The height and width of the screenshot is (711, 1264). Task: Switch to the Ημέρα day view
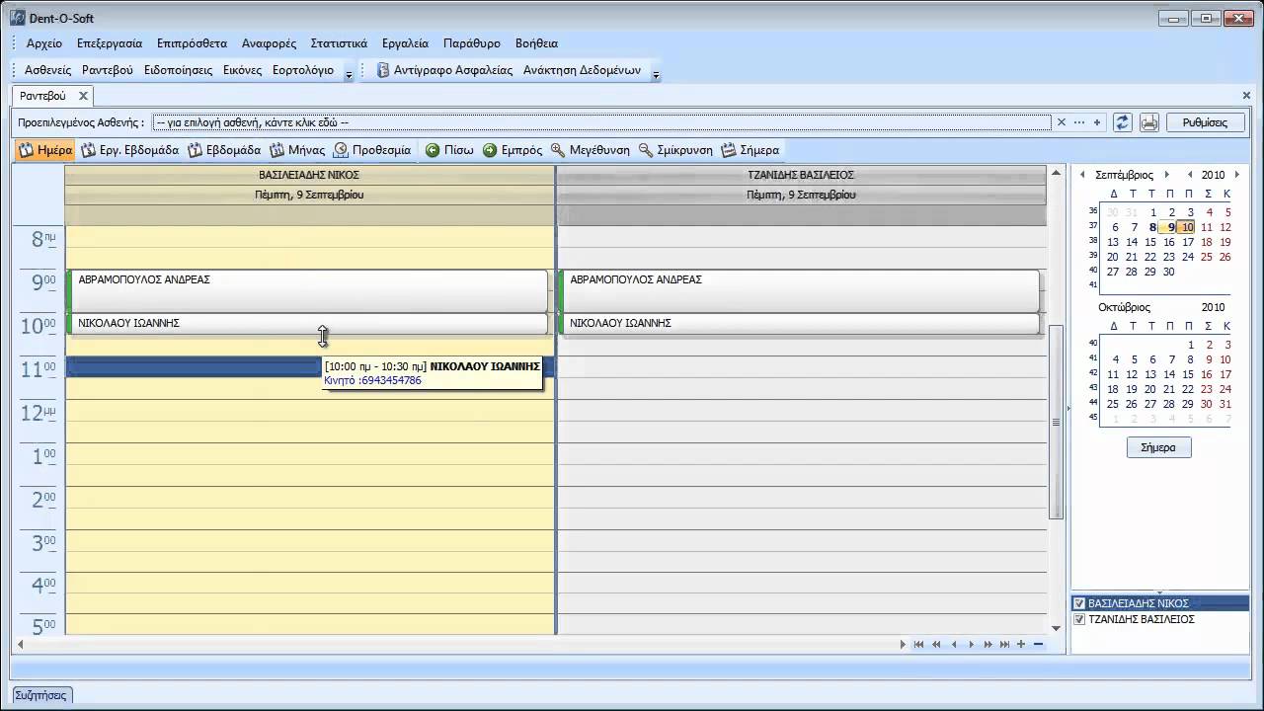(45, 150)
